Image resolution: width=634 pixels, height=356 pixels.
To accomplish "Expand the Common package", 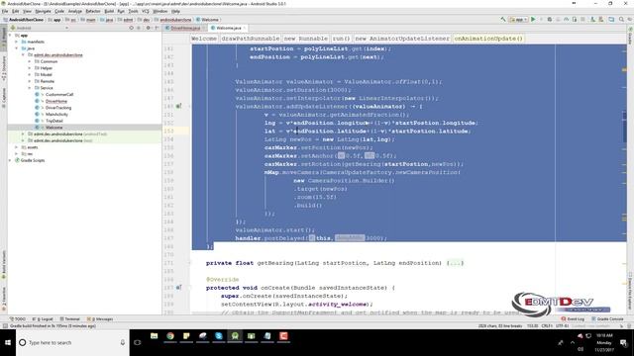I will (x=30, y=61).
